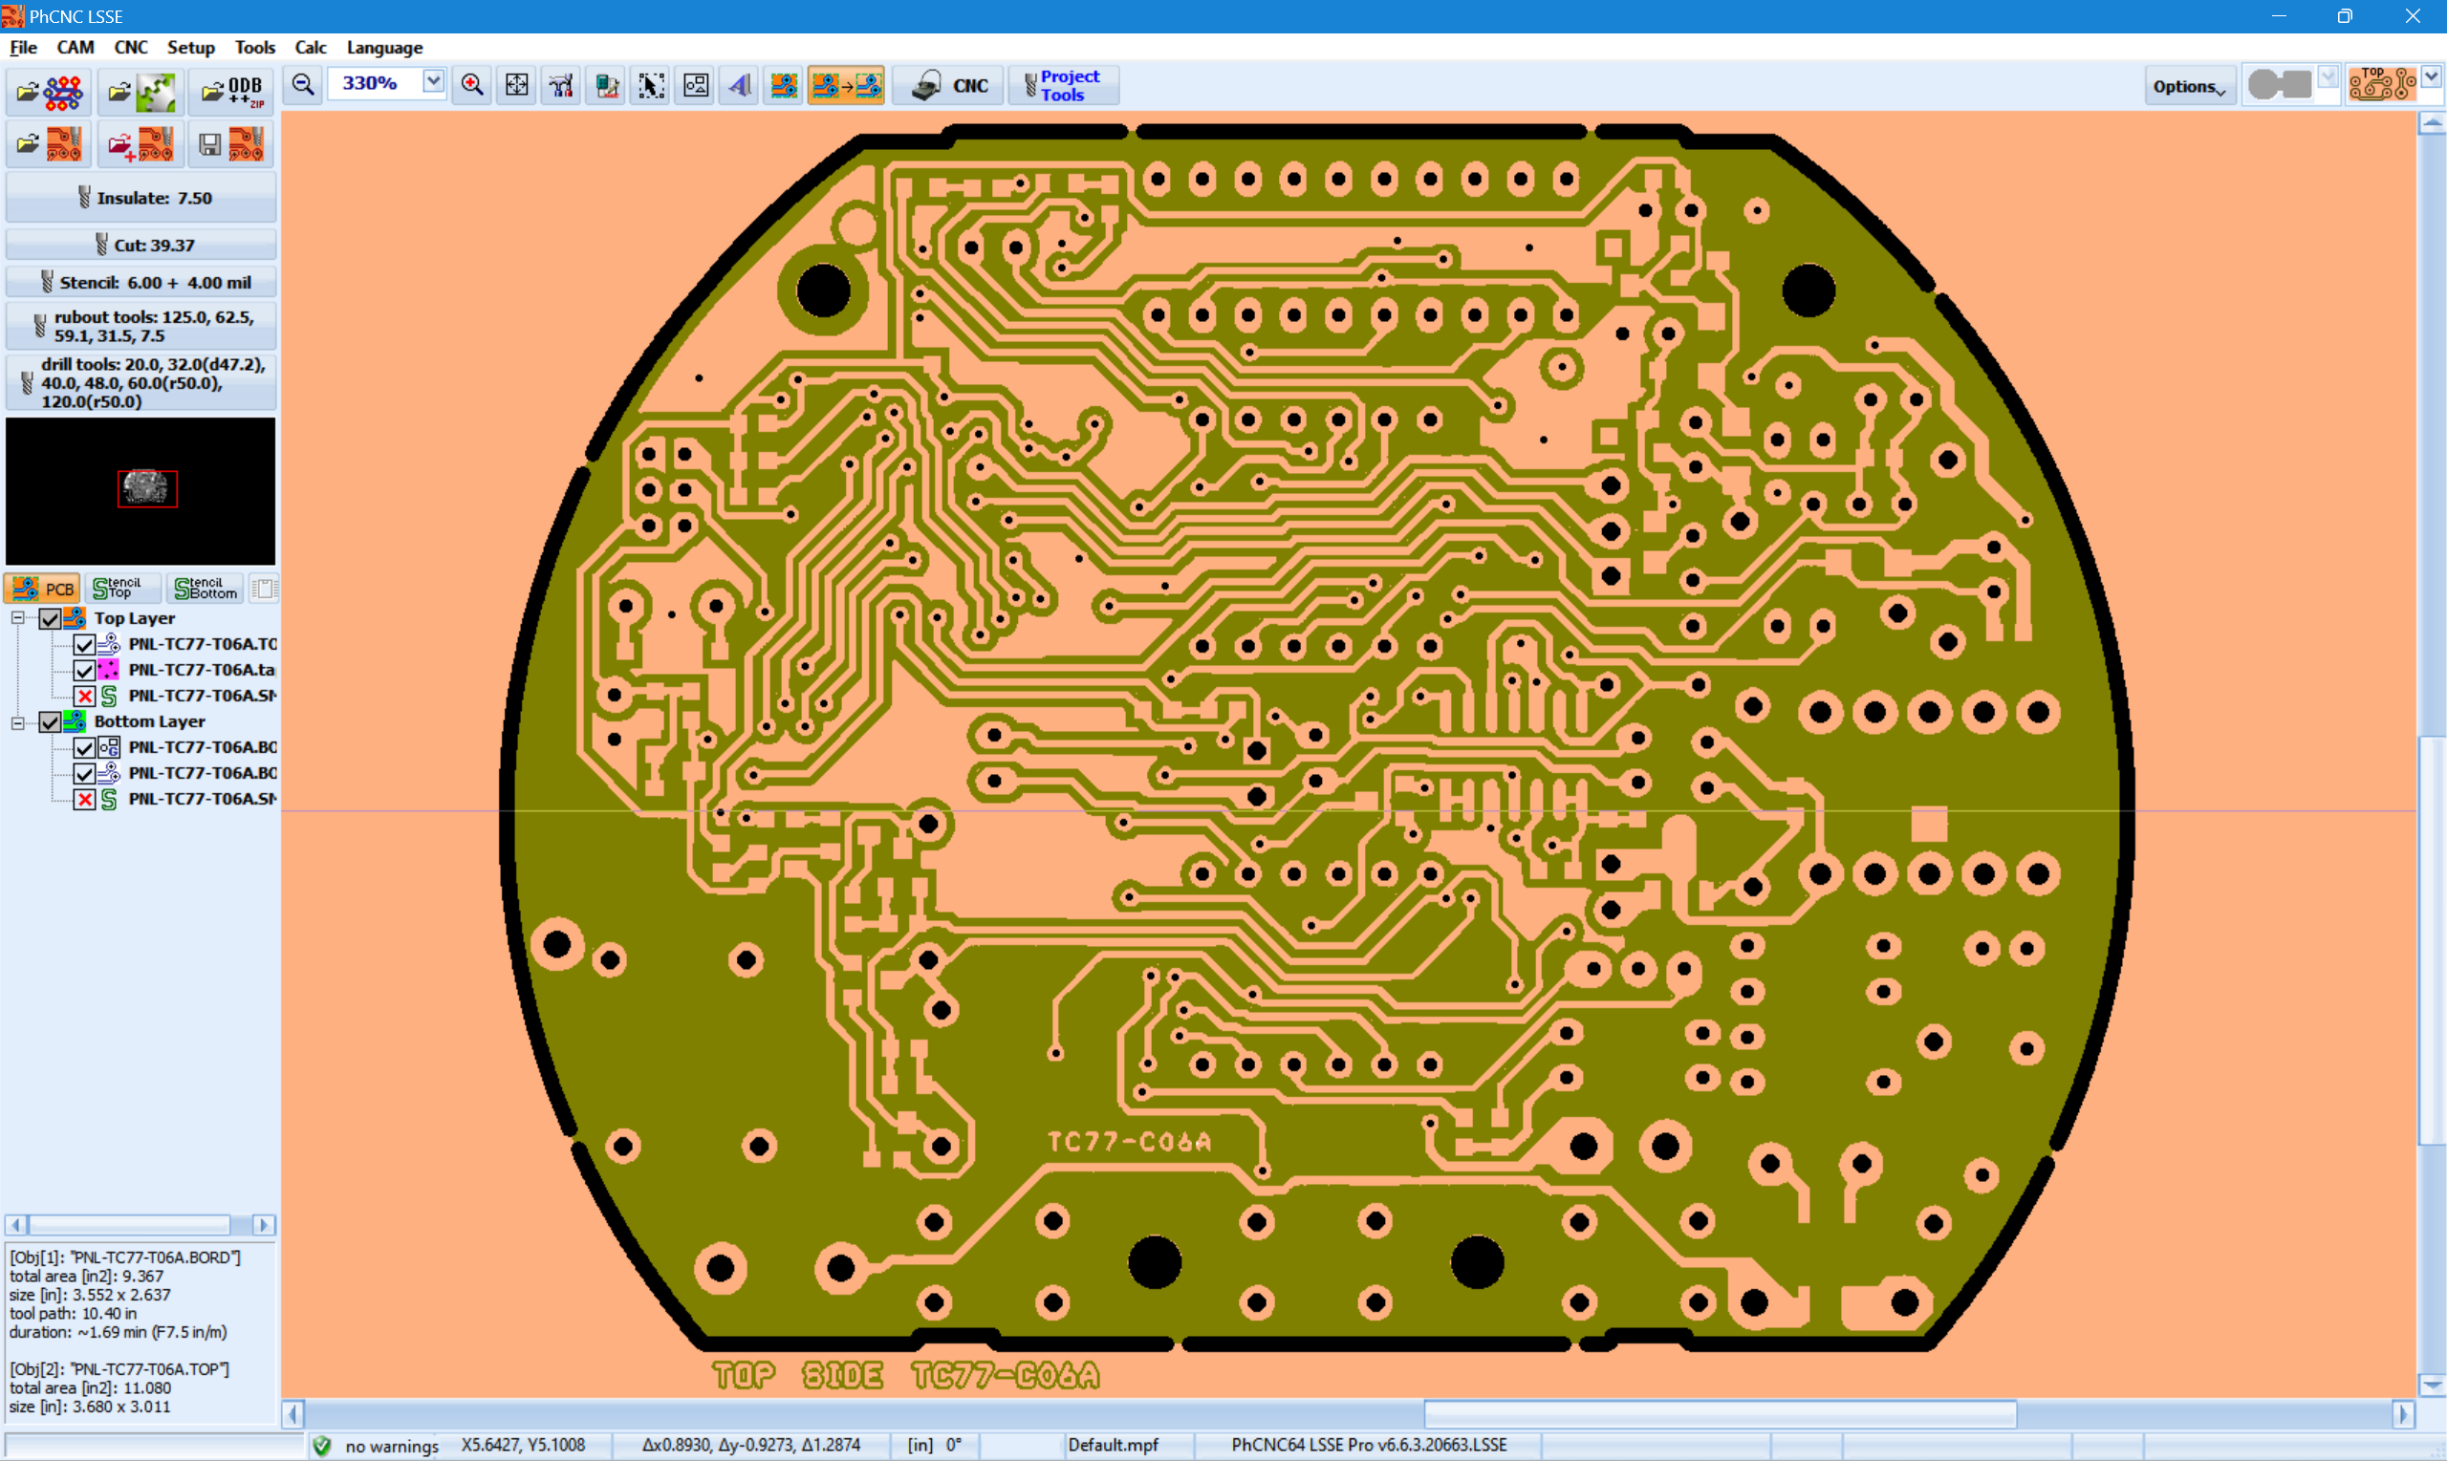Click the gray pad shape preview icon

point(2280,85)
